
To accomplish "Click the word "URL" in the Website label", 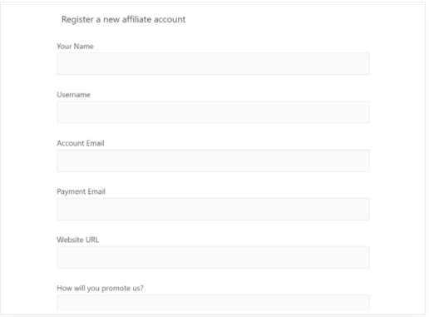I will (x=92, y=240).
